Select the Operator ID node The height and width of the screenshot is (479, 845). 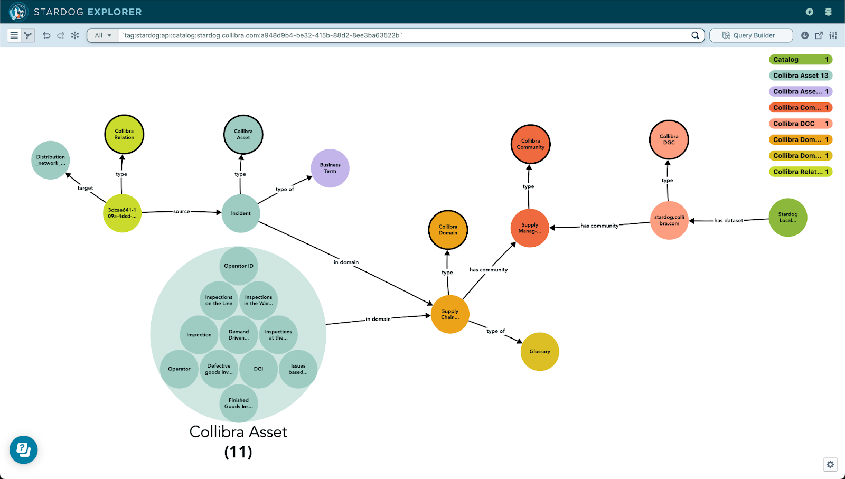click(239, 266)
